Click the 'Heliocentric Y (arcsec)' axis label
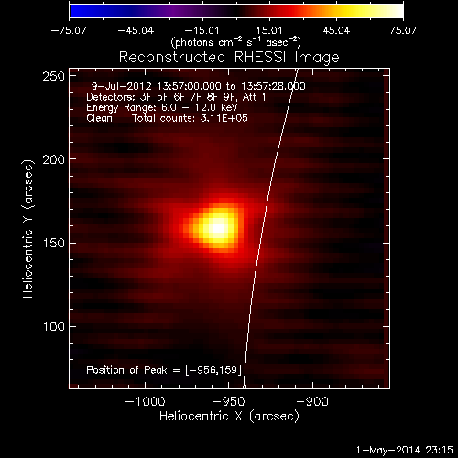Viewport: 458px width, 458px height. (27, 229)
